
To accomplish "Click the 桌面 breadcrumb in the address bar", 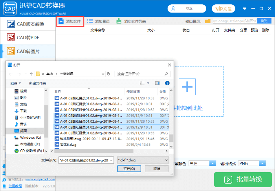I will click(x=49, y=74).
